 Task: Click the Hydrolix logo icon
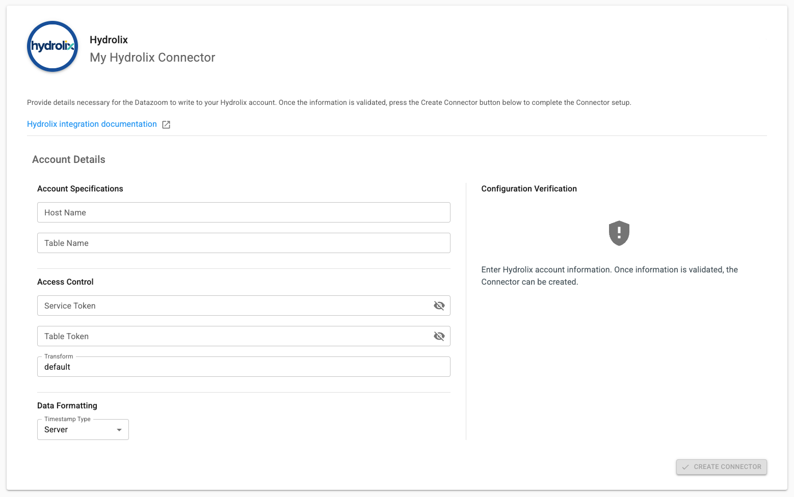pyautogui.click(x=52, y=46)
